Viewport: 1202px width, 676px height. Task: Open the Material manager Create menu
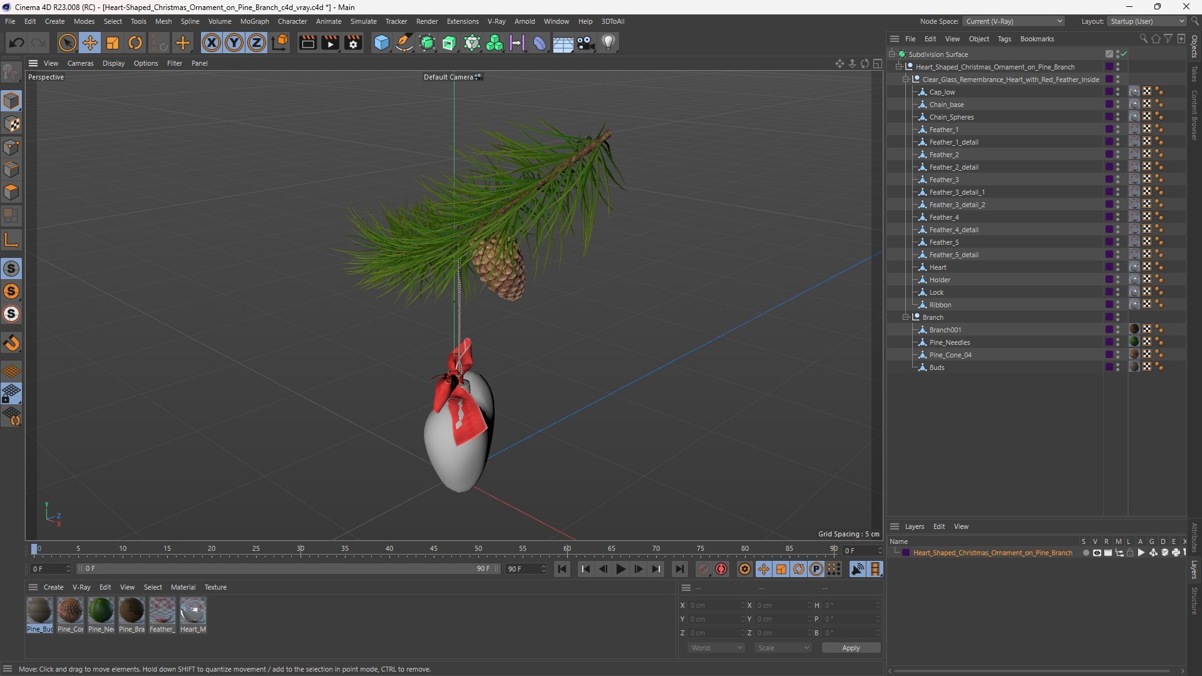coord(53,587)
